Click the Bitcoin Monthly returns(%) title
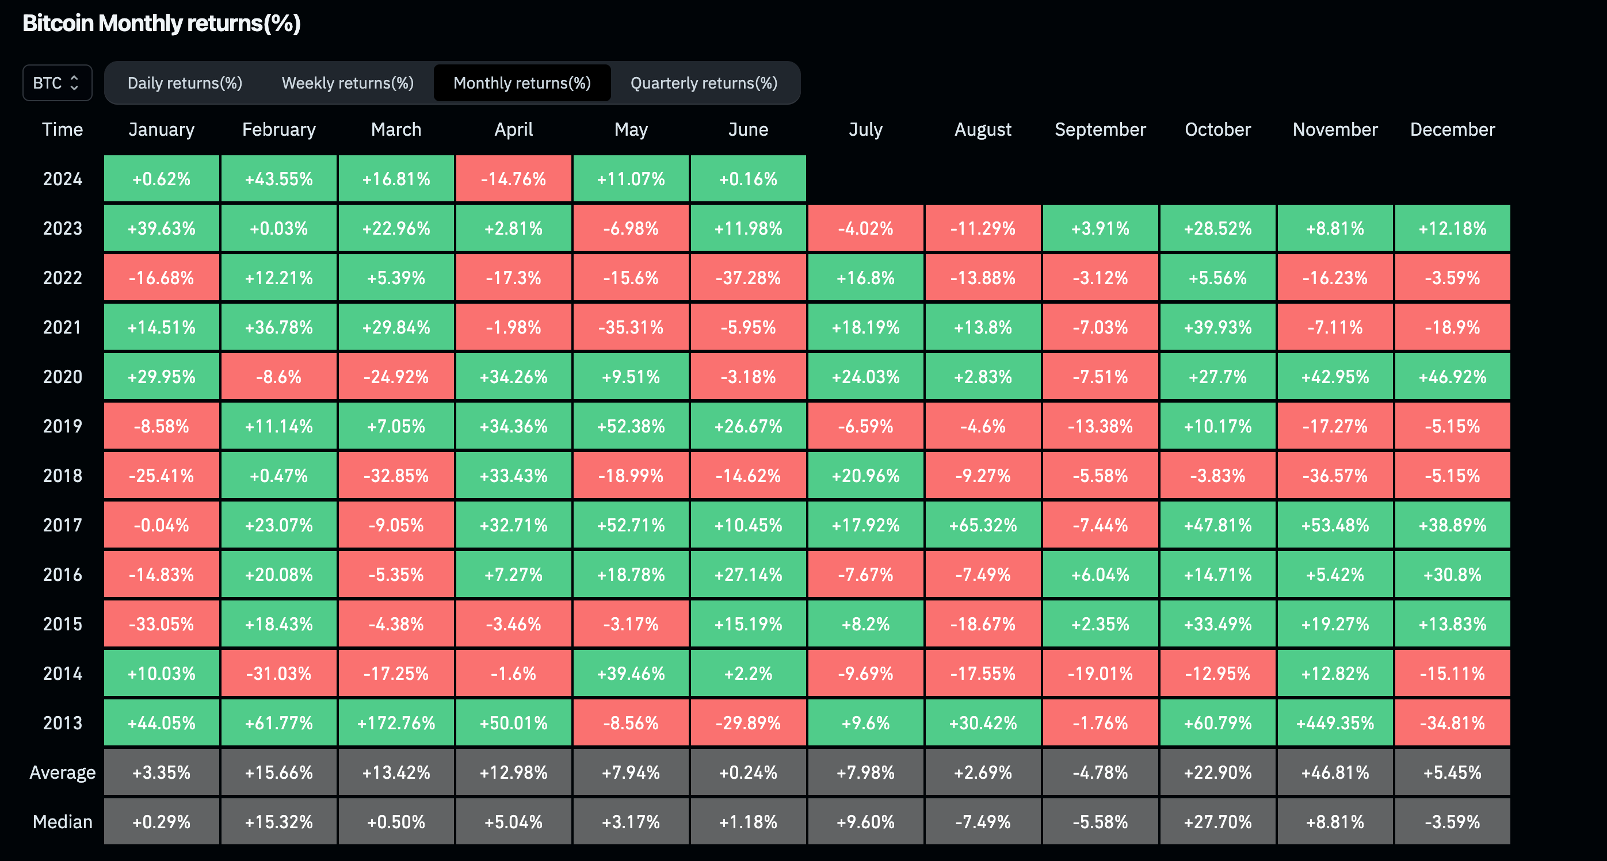This screenshot has height=861, width=1607. point(162,23)
